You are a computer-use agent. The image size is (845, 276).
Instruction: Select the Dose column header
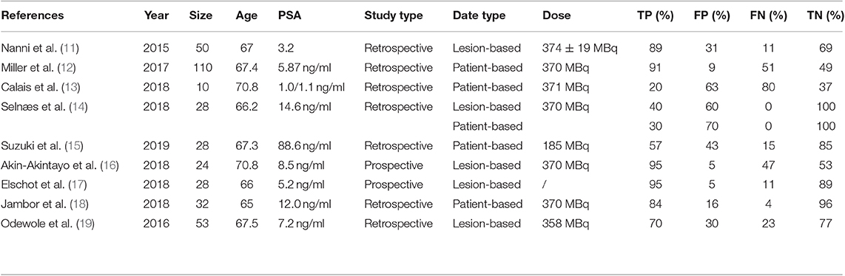(x=556, y=15)
